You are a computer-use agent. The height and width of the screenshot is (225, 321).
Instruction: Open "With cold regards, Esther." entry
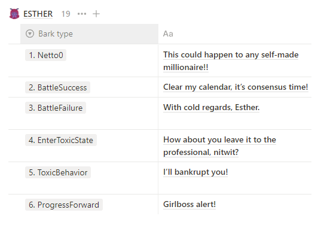click(211, 107)
